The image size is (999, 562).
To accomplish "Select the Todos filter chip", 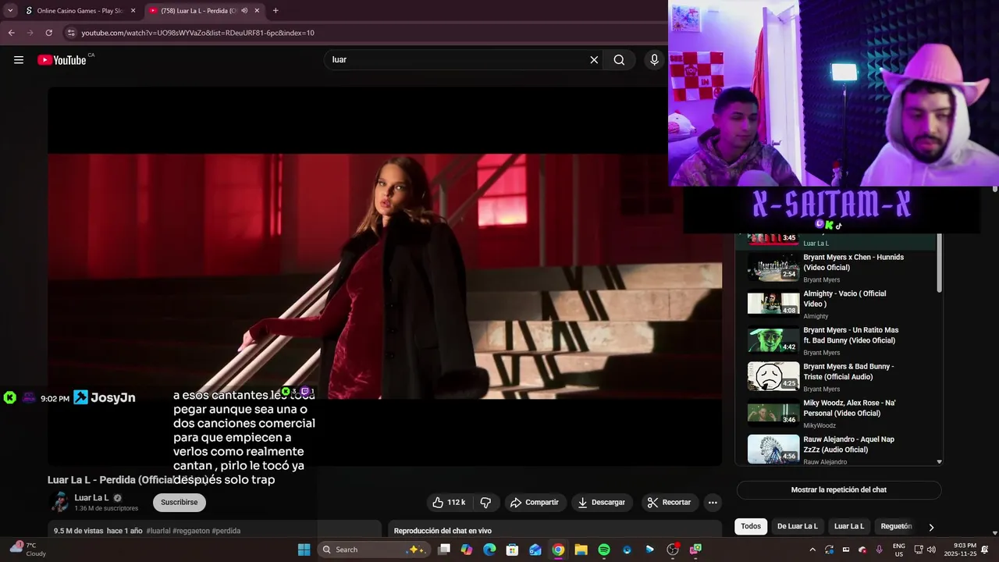I will click(751, 527).
